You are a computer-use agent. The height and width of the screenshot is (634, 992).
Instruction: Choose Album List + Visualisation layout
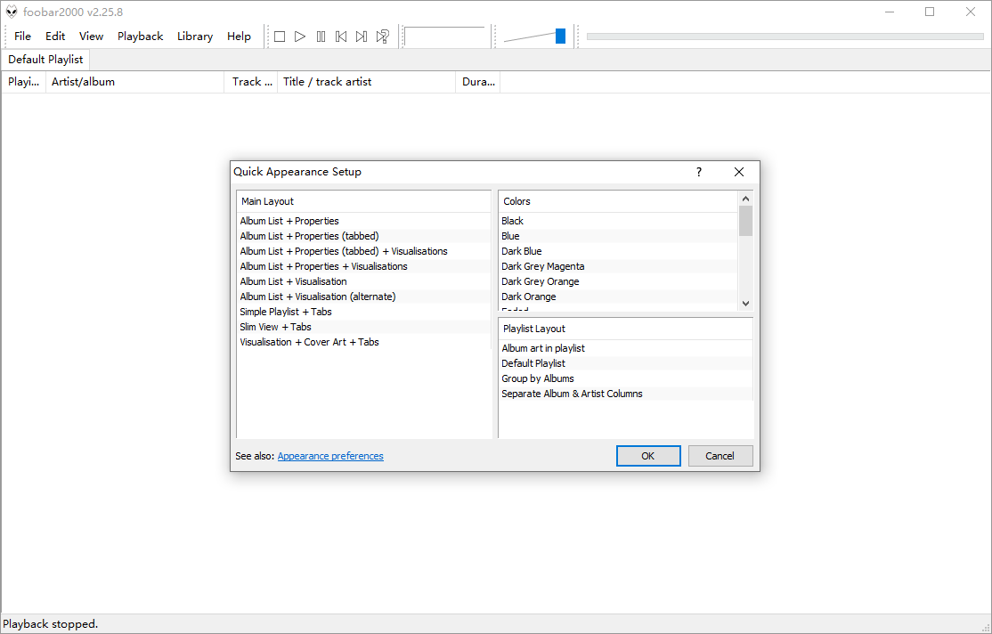(292, 280)
